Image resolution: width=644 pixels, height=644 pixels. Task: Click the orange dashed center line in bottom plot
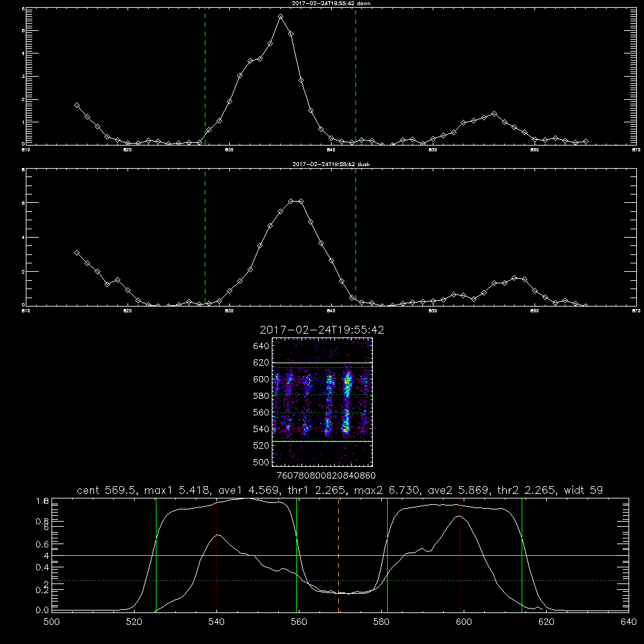339,555
